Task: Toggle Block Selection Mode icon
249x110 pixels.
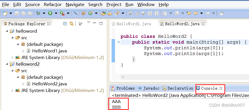Action: click(x=150, y=13)
